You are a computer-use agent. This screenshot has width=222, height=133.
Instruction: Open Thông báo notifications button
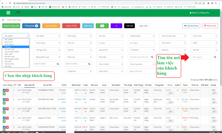tap(31, 26)
